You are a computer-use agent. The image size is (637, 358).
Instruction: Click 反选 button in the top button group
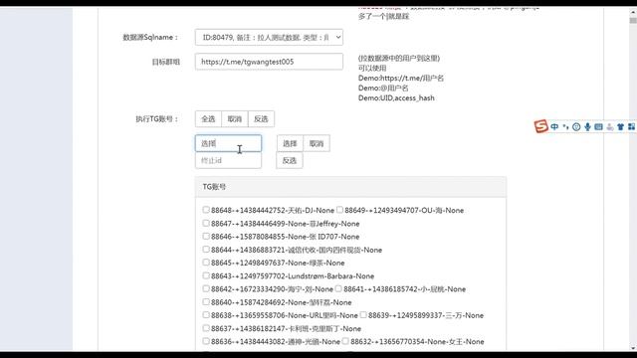pyautogui.click(x=261, y=119)
